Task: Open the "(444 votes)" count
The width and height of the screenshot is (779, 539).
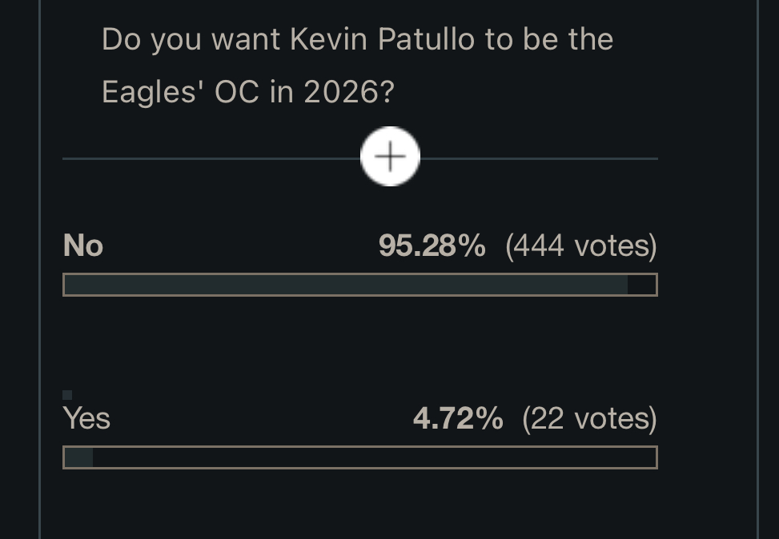Action: pyautogui.click(x=580, y=246)
